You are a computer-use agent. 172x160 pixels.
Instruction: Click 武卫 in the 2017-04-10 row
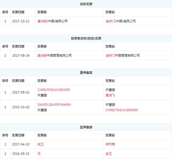41,144
